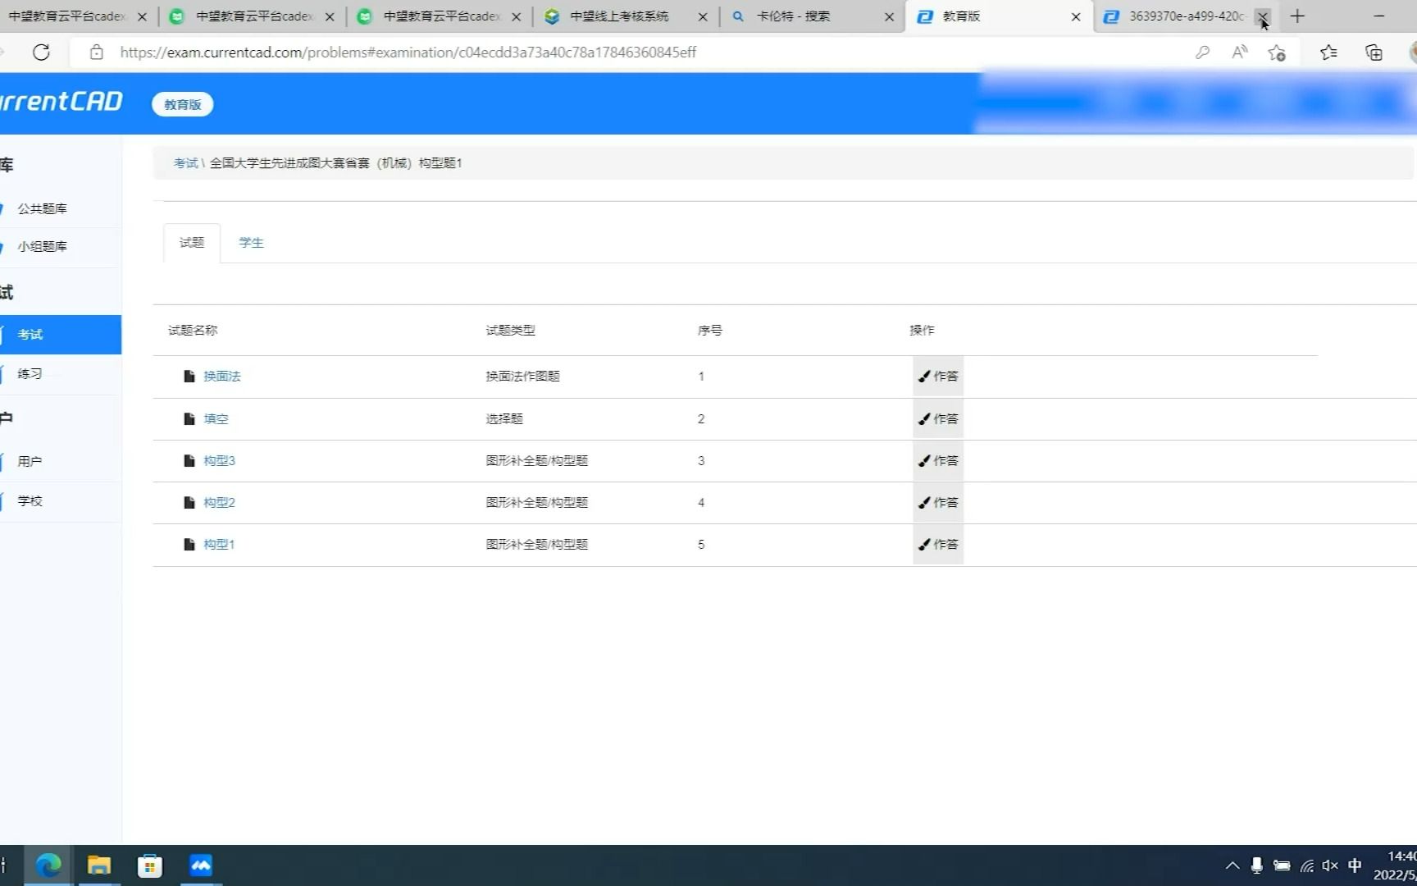Switch to the 3639370e-a499 tab

point(1187,16)
